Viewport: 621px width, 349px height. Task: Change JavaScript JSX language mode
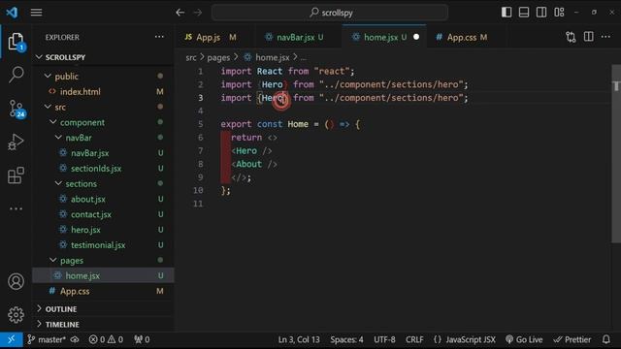pos(471,339)
